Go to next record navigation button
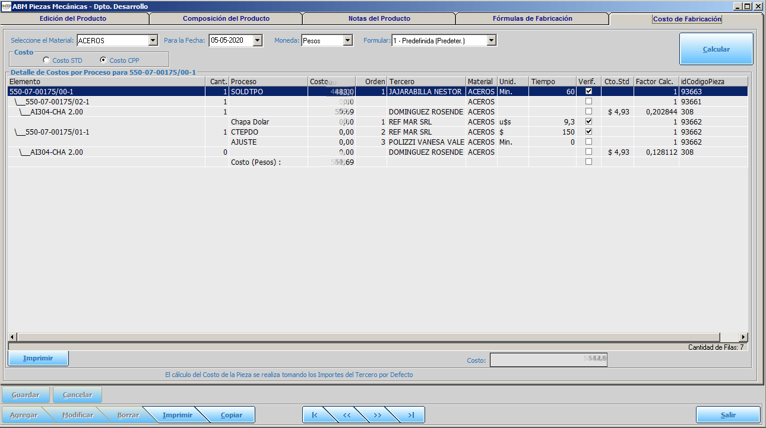The height and width of the screenshot is (428, 766). pos(378,415)
